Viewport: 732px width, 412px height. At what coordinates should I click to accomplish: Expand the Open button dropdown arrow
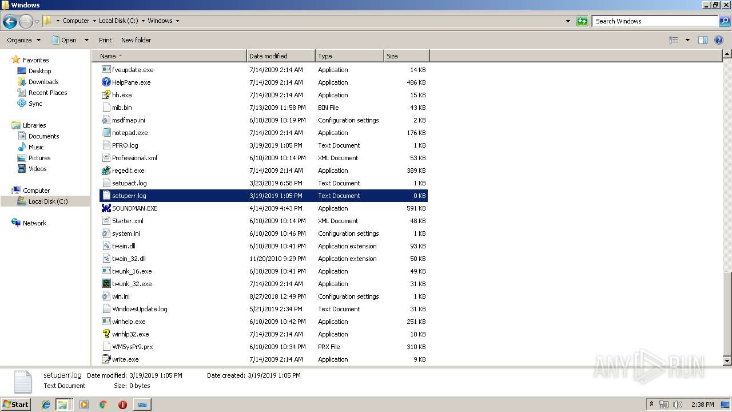pyautogui.click(x=86, y=40)
